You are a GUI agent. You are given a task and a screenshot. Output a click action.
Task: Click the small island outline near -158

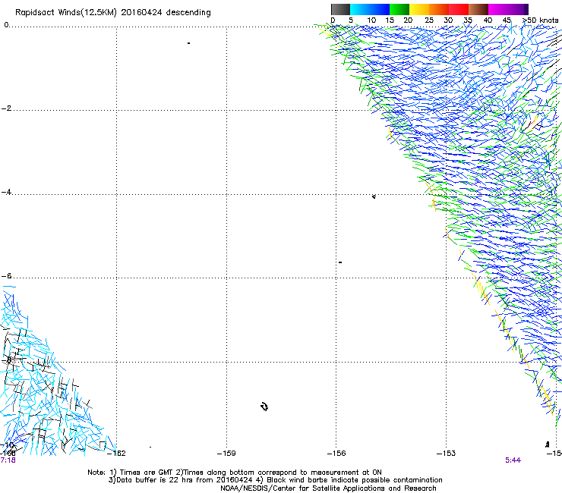tap(264, 407)
